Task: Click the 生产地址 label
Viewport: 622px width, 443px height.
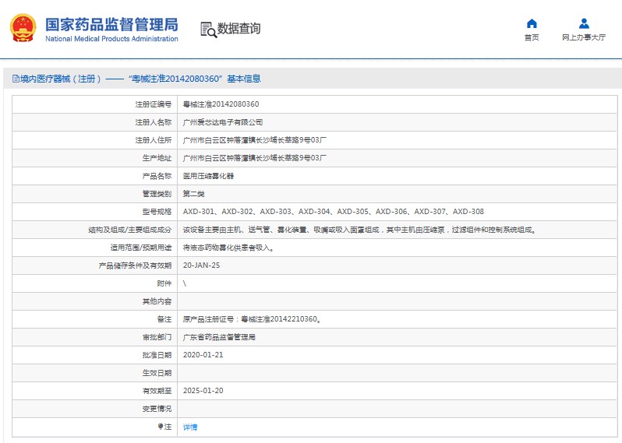Action: 157,158
